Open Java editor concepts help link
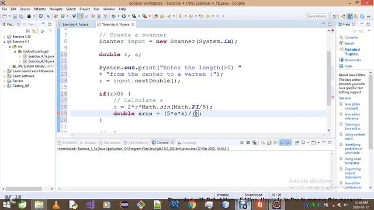Screen dimensions: 374x210 [352, 106]
